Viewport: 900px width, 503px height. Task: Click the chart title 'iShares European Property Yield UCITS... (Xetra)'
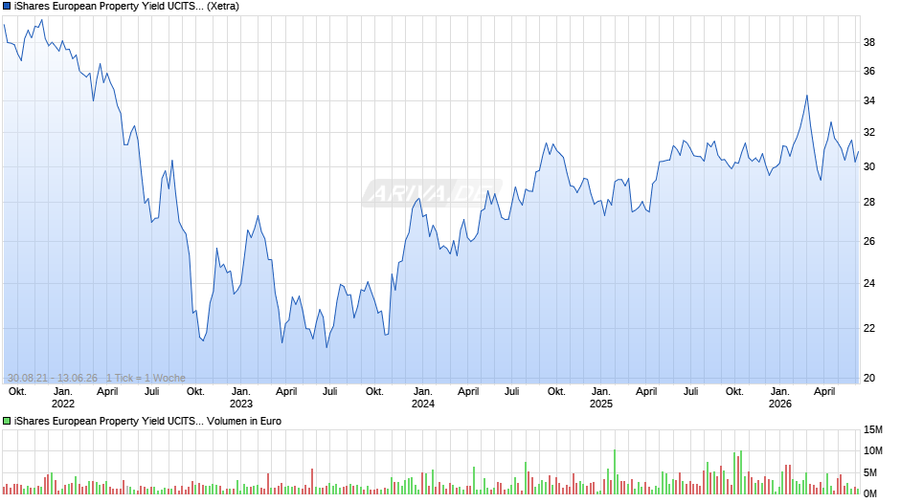(126, 7)
